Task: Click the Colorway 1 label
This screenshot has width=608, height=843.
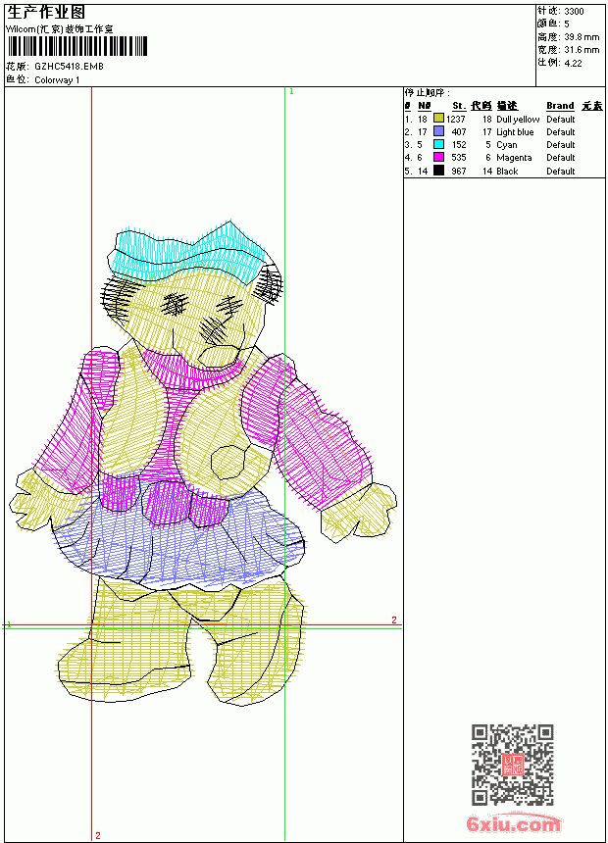Action: pos(57,80)
